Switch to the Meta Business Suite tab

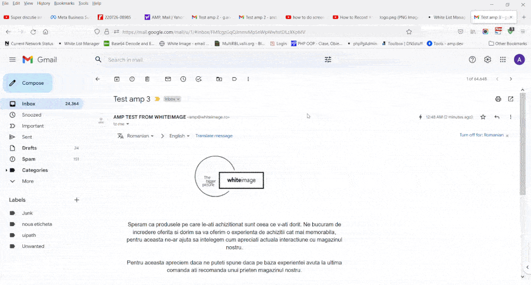69,17
